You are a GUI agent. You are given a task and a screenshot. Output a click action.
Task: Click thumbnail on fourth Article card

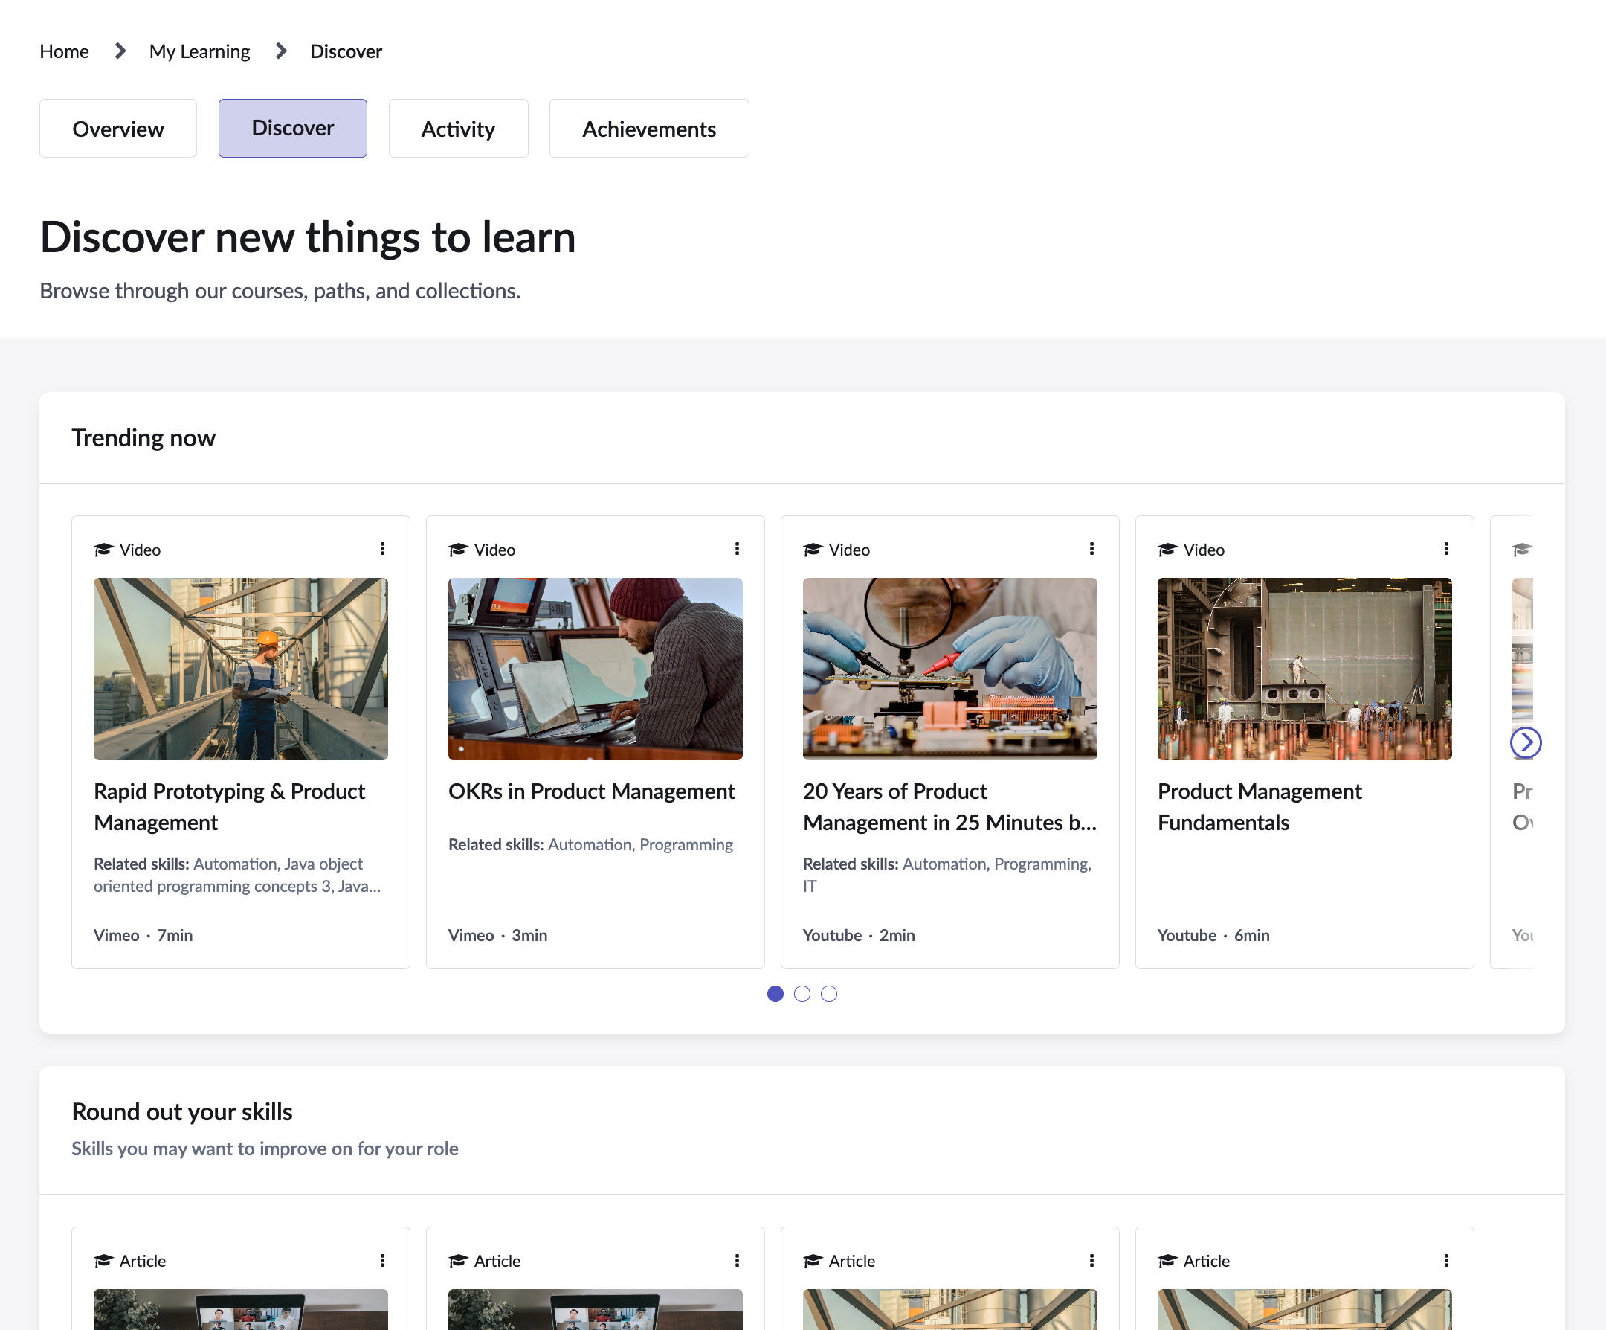pyautogui.click(x=1305, y=1309)
